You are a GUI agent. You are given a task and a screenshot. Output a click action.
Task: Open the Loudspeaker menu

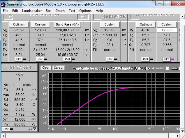[32, 11]
